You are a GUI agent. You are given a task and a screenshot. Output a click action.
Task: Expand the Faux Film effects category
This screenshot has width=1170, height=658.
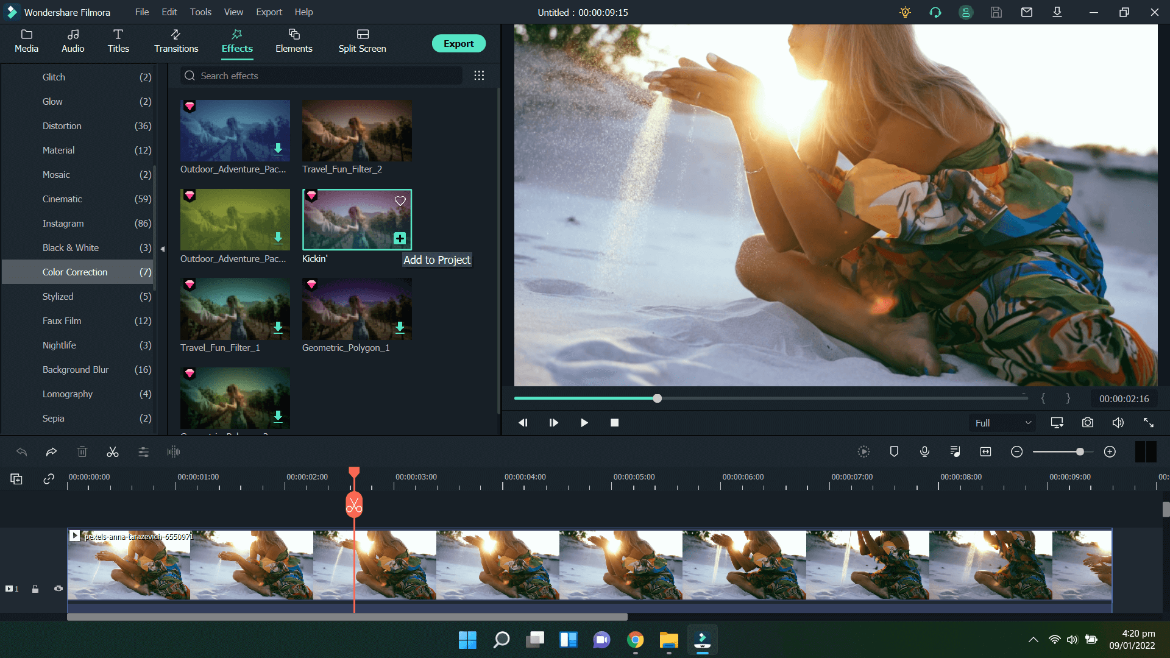click(x=63, y=320)
